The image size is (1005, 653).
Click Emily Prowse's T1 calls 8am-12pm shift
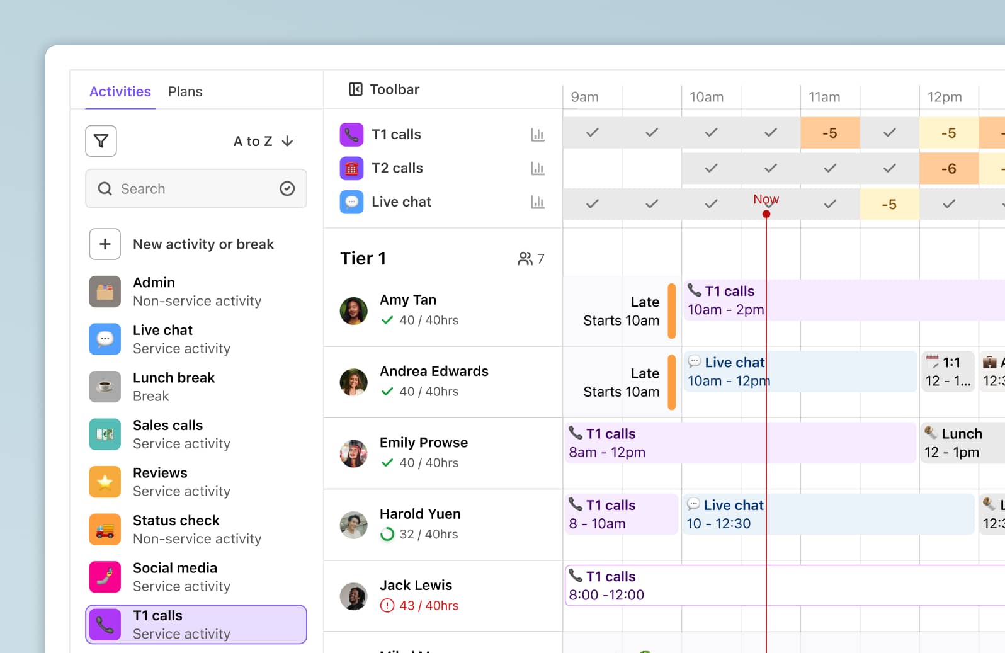click(740, 443)
